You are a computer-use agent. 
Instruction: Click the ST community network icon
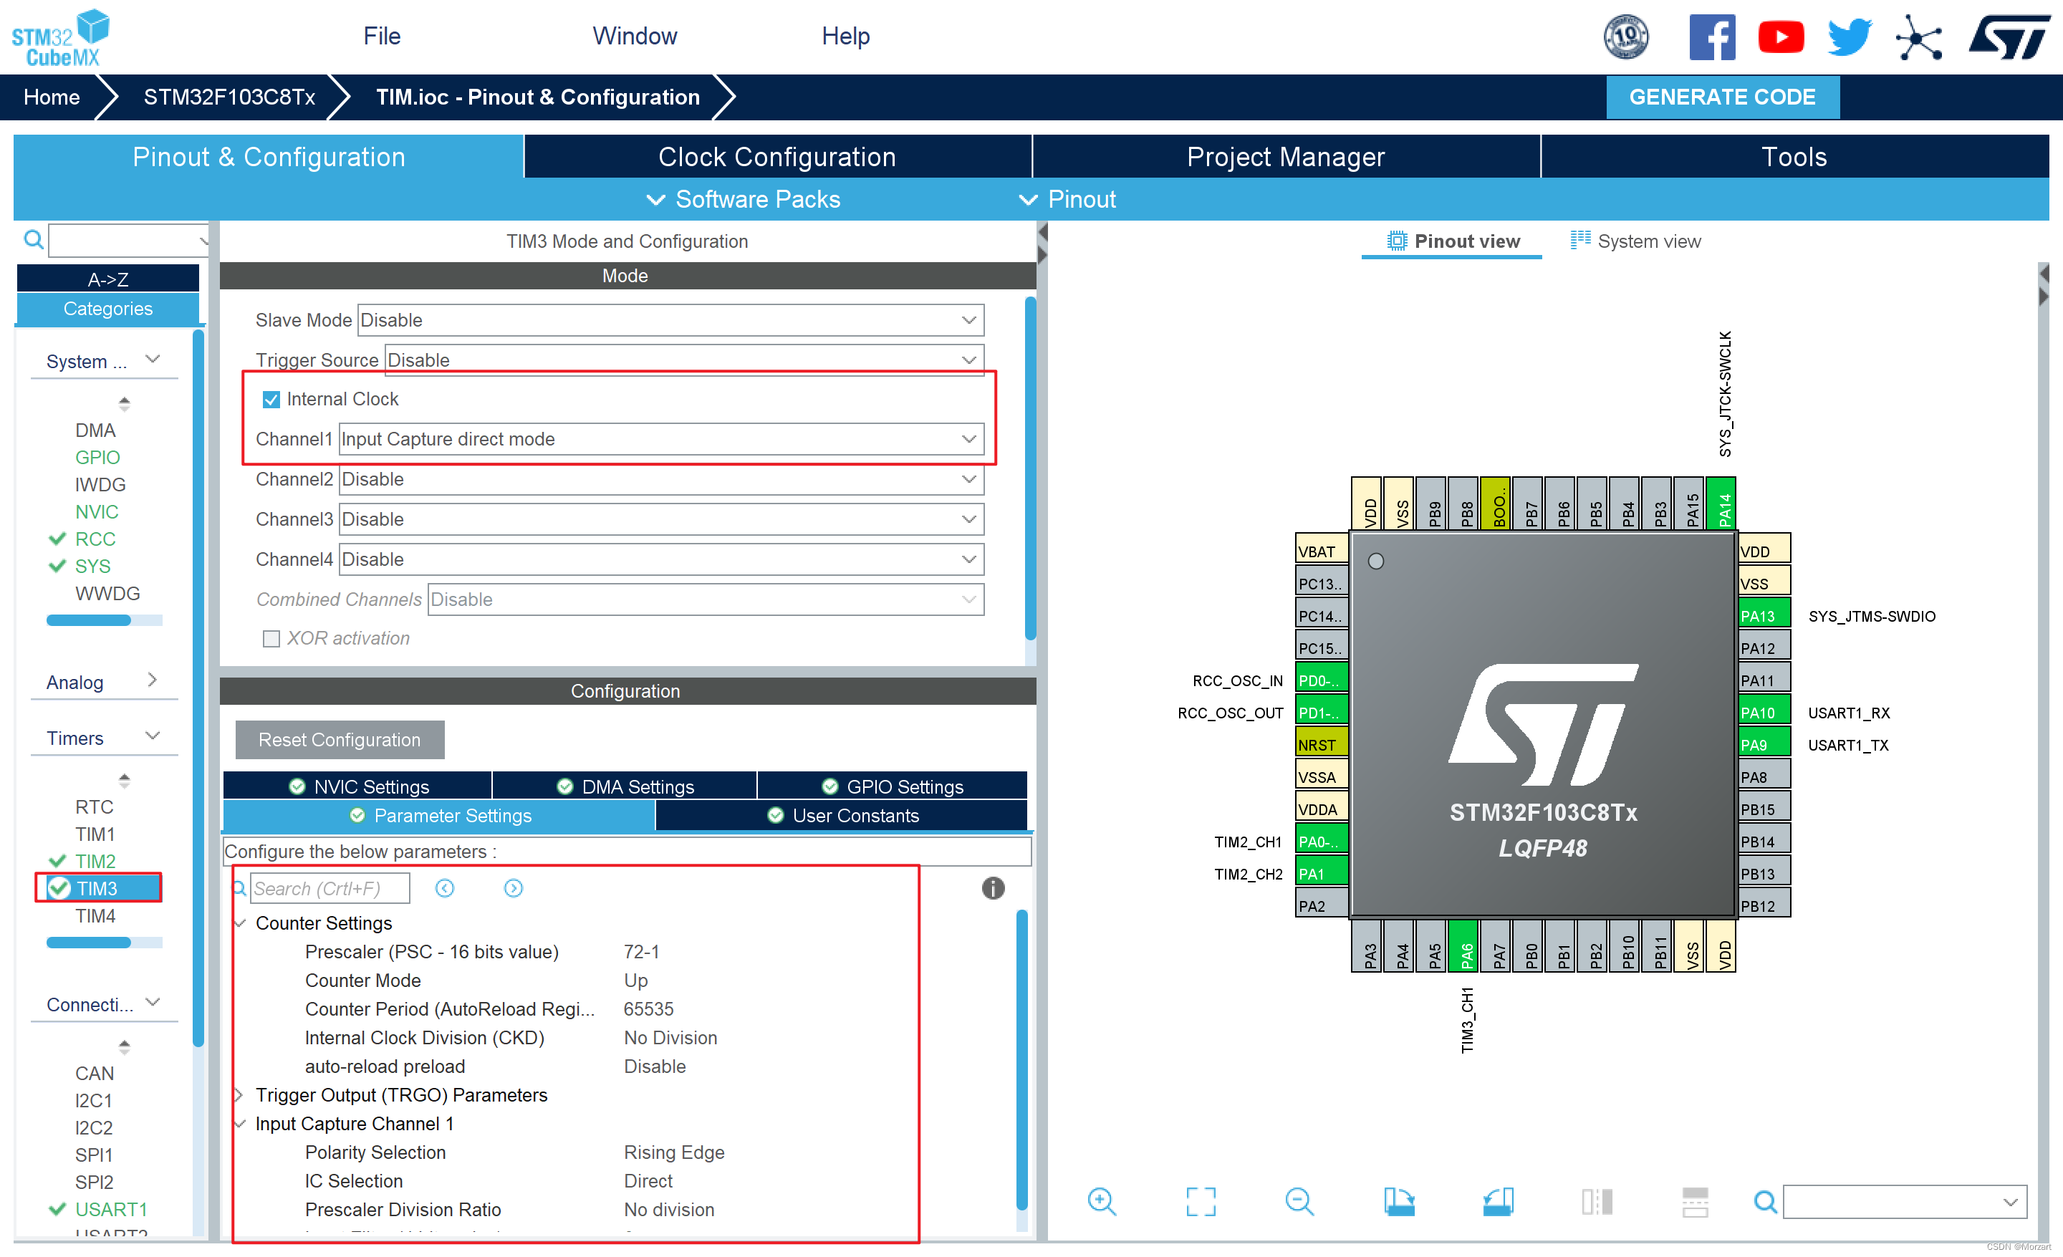coord(1918,38)
